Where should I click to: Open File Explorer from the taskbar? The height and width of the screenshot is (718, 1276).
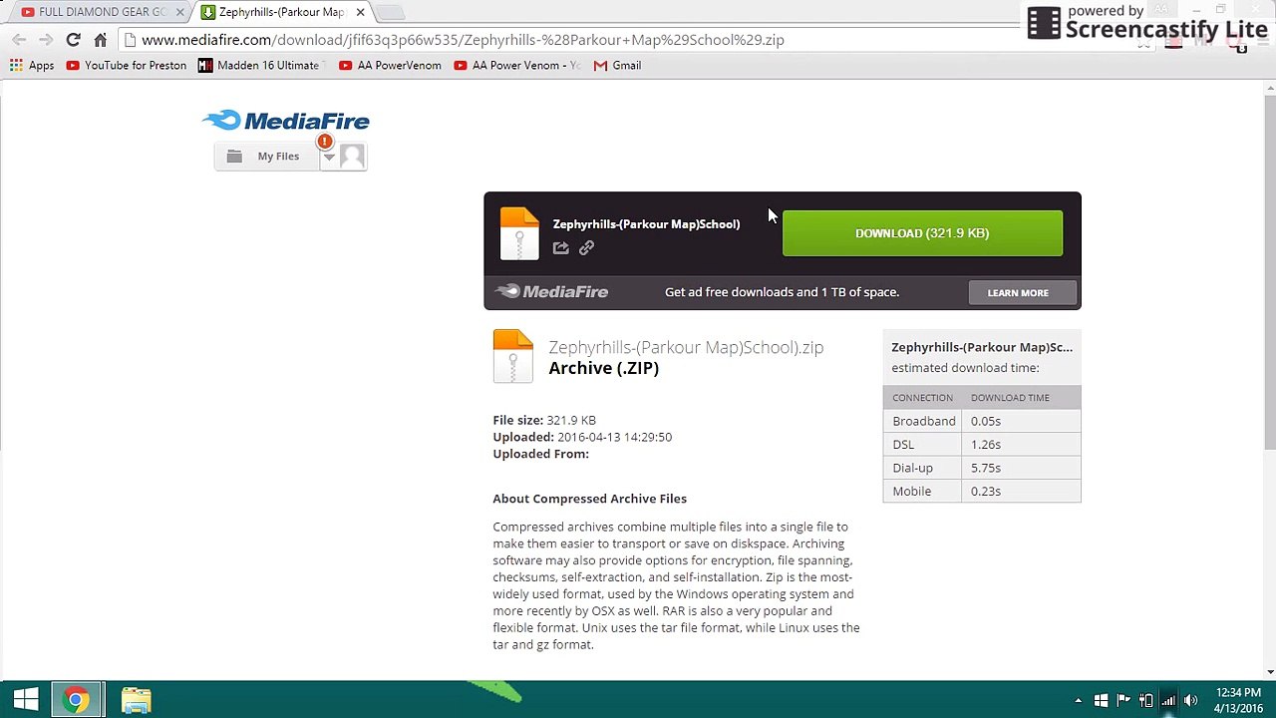click(137, 699)
